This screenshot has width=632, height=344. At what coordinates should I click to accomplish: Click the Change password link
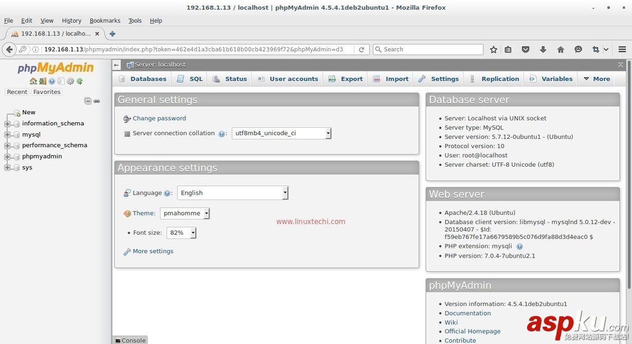click(159, 119)
